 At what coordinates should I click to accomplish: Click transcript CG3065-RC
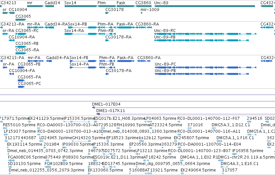(x=21, y=34)
